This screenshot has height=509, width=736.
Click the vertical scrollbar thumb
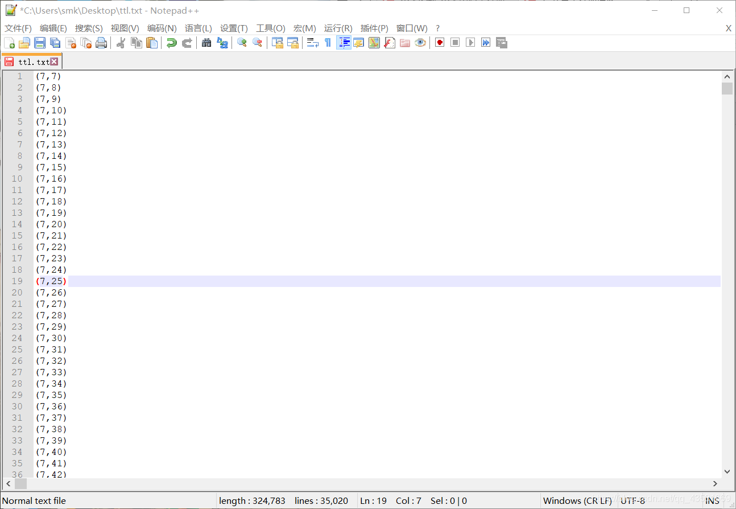727,88
